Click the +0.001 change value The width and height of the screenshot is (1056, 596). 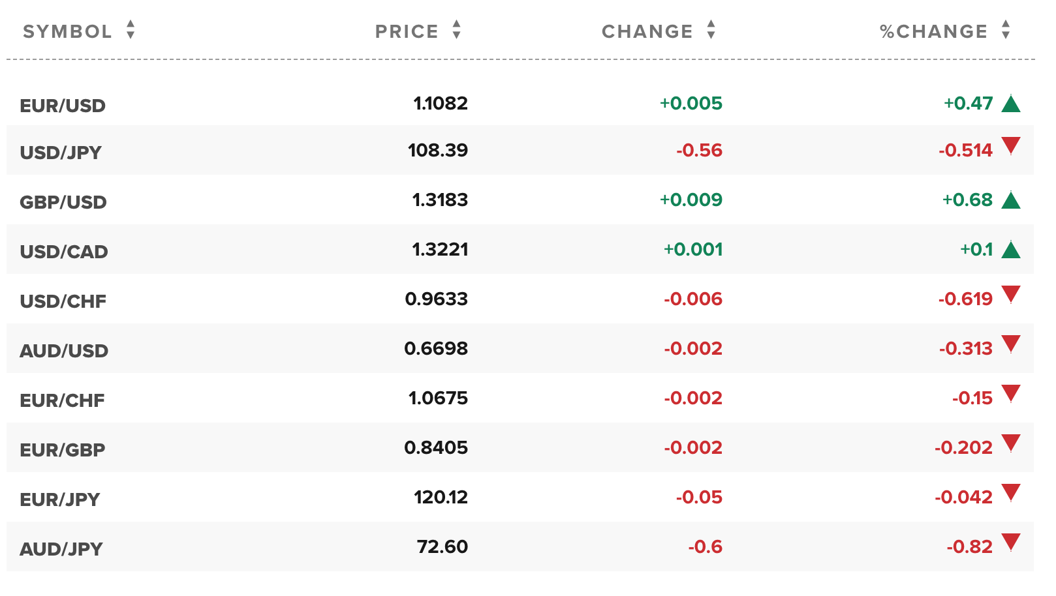pyautogui.click(x=693, y=249)
